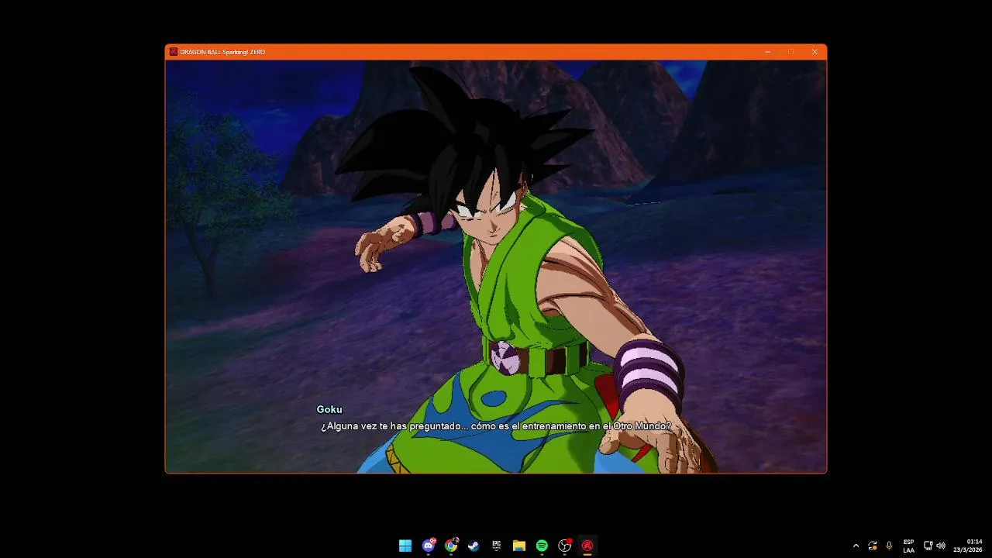This screenshot has height=558, width=992.
Task: Click the game icon in title bar
Action: pyautogui.click(x=174, y=52)
